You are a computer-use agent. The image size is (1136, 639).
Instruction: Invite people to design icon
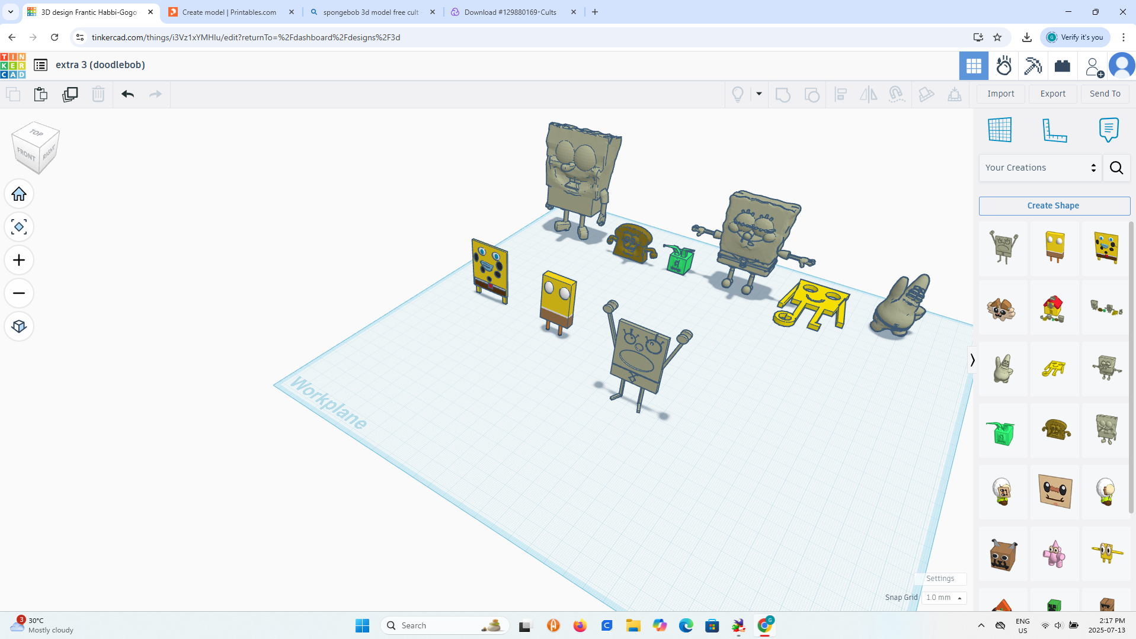(x=1093, y=66)
